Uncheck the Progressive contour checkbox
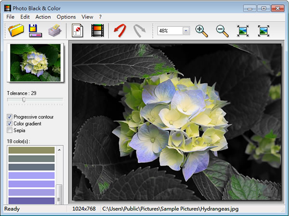 click(x=10, y=117)
